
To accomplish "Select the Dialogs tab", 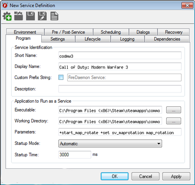I will [143, 32].
